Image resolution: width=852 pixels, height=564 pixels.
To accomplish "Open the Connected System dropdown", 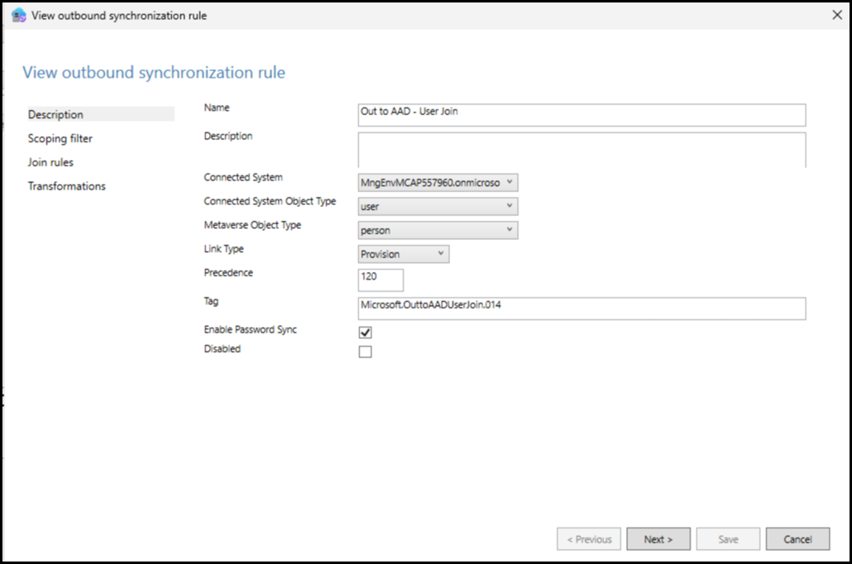I will pos(438,183).
